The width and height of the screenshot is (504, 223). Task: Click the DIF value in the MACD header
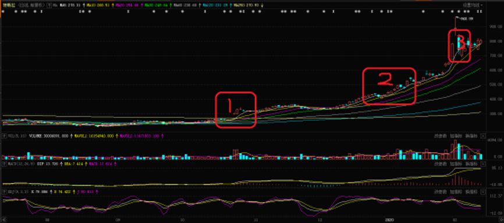click(48, 164)
